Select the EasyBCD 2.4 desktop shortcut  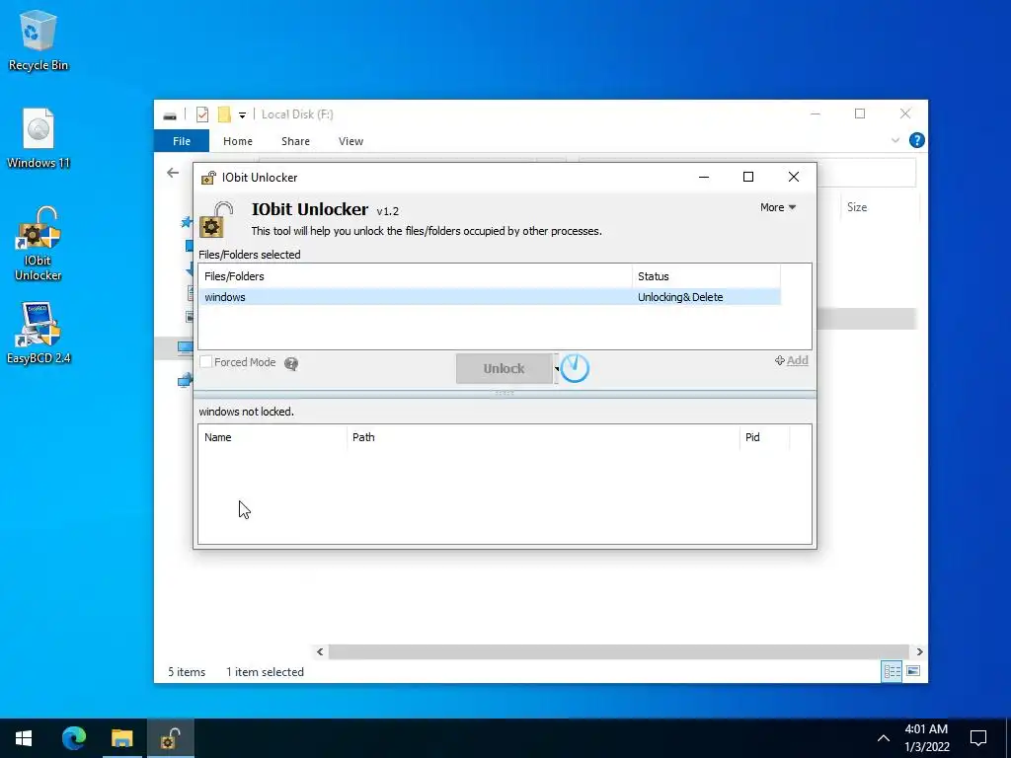tap(39, 334)
